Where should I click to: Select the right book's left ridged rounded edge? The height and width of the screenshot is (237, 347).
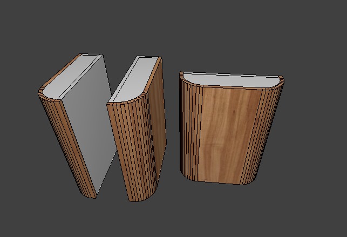(190, 130)
